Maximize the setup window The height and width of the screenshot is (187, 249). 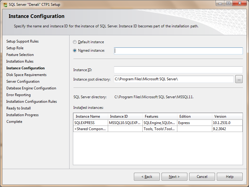click(x=228, y=3)
